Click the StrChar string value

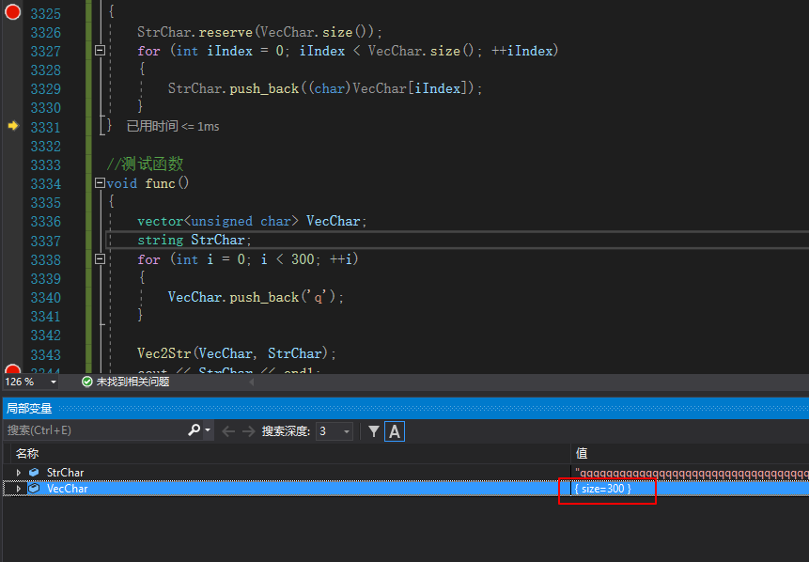692,473
